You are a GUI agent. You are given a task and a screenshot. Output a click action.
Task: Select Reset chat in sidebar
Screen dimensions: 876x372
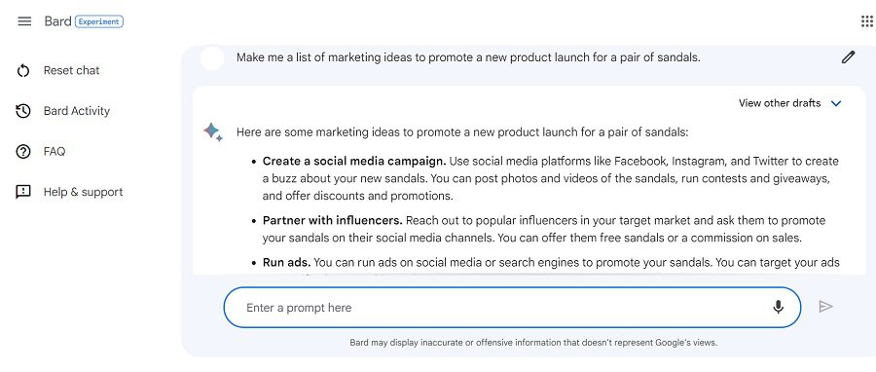(x=71, y=70)
